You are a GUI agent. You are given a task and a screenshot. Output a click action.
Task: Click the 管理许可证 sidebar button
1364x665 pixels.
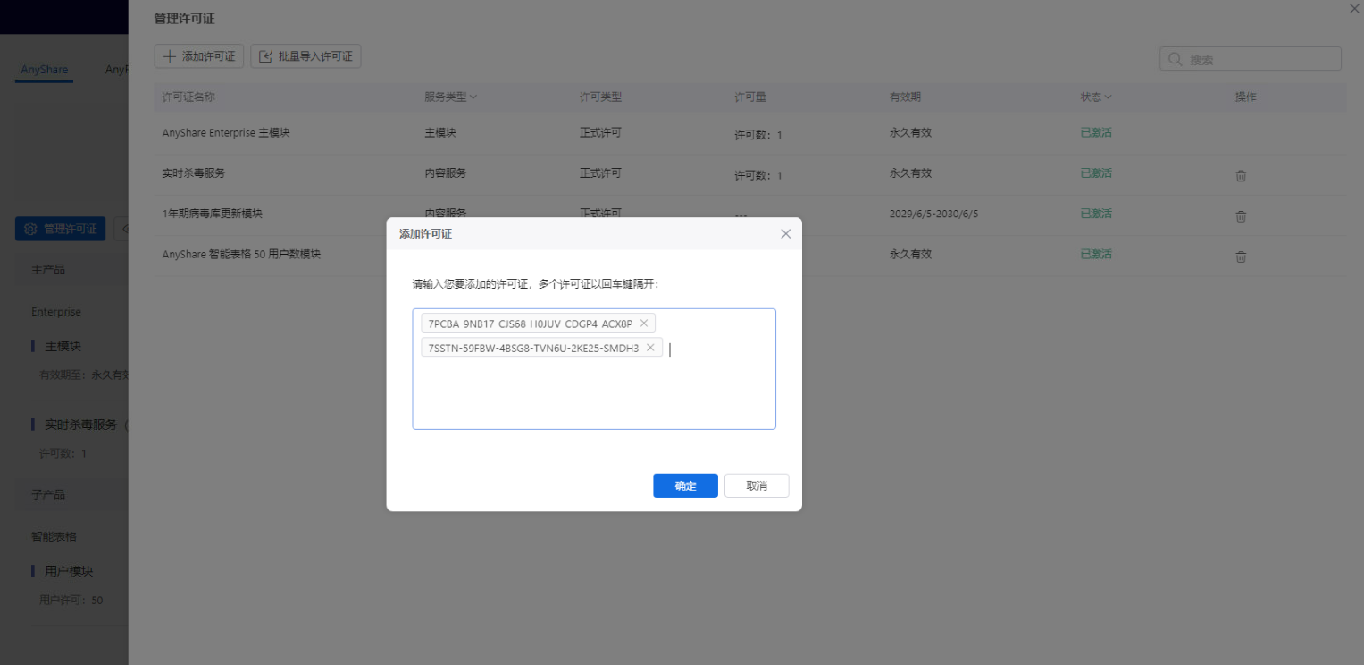pyautogui.click(x=61, y=229)
